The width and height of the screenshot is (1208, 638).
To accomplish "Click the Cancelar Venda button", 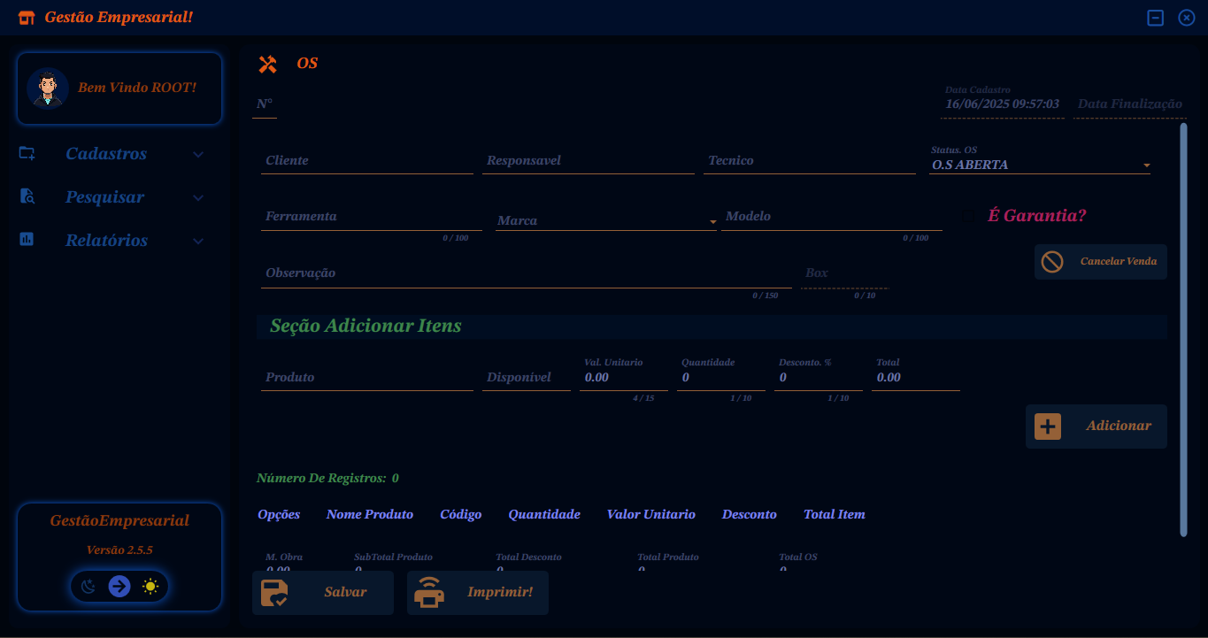I will (x=1101, y=262).
